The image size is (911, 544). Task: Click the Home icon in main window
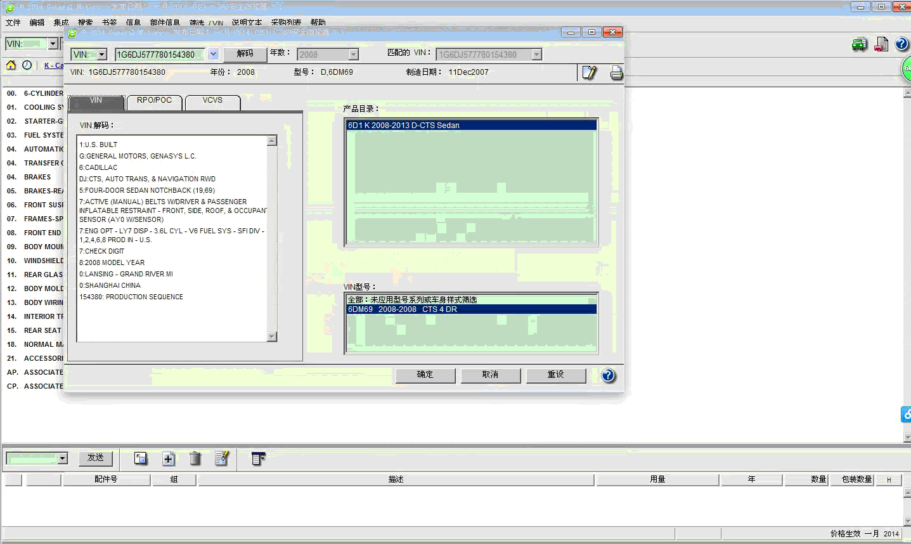(11, 65)
